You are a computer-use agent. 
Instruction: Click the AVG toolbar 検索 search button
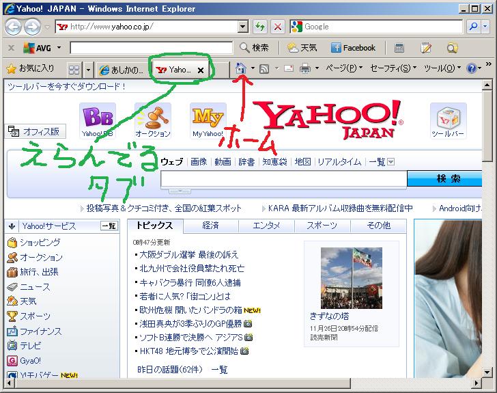(254, 48)
